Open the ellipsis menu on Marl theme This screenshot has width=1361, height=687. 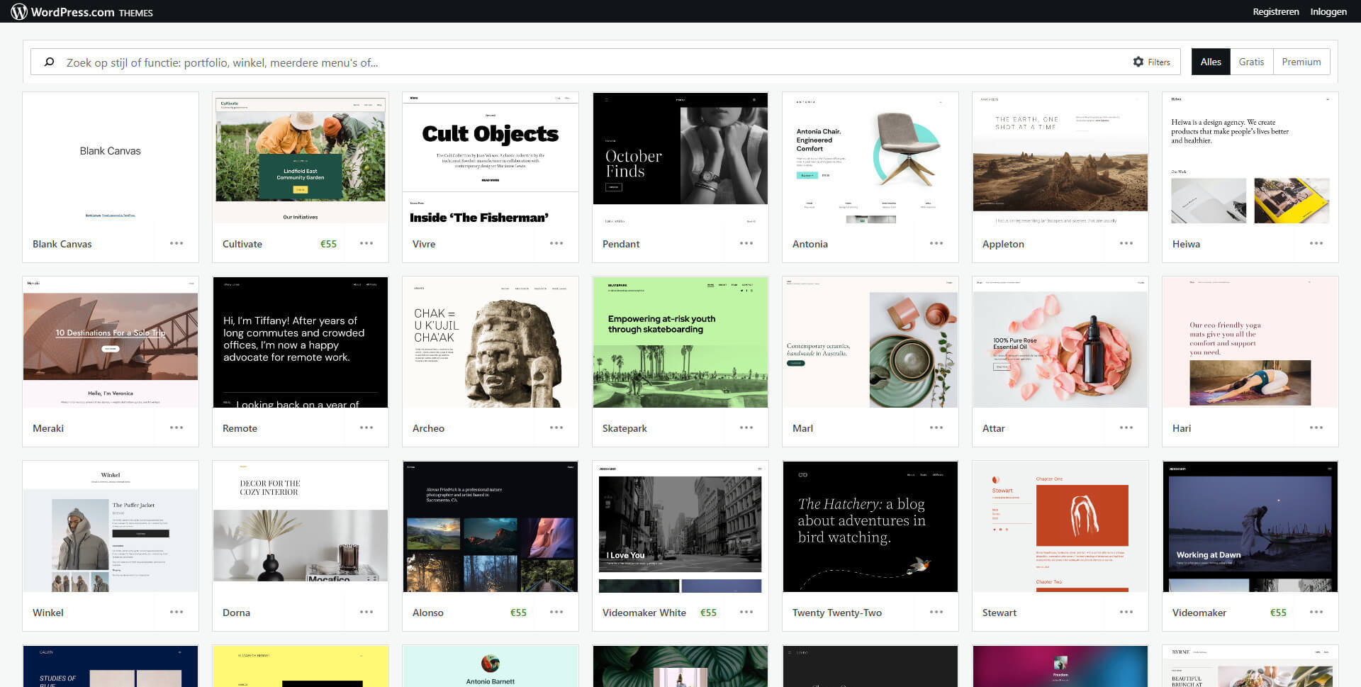936,428
